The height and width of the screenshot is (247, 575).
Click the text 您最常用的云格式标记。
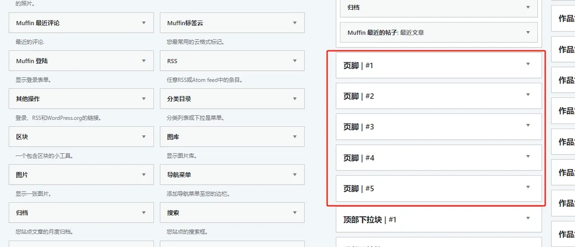point(196,42)
